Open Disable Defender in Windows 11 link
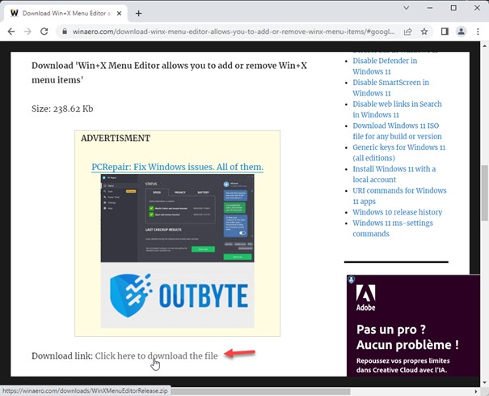The height and width of the screenshot is (396, 489). click(385, 66)
